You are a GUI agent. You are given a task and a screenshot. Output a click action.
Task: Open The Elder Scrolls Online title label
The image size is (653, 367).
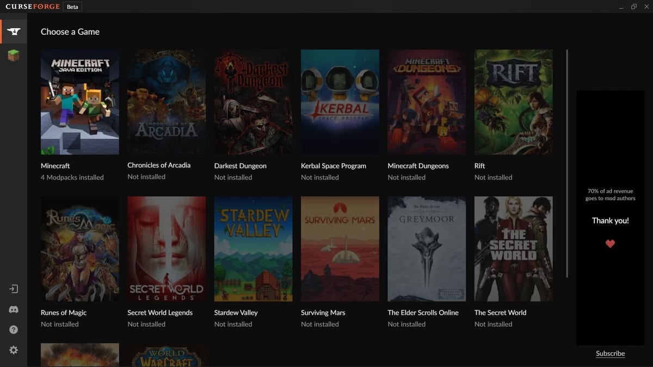pos(423,313)
